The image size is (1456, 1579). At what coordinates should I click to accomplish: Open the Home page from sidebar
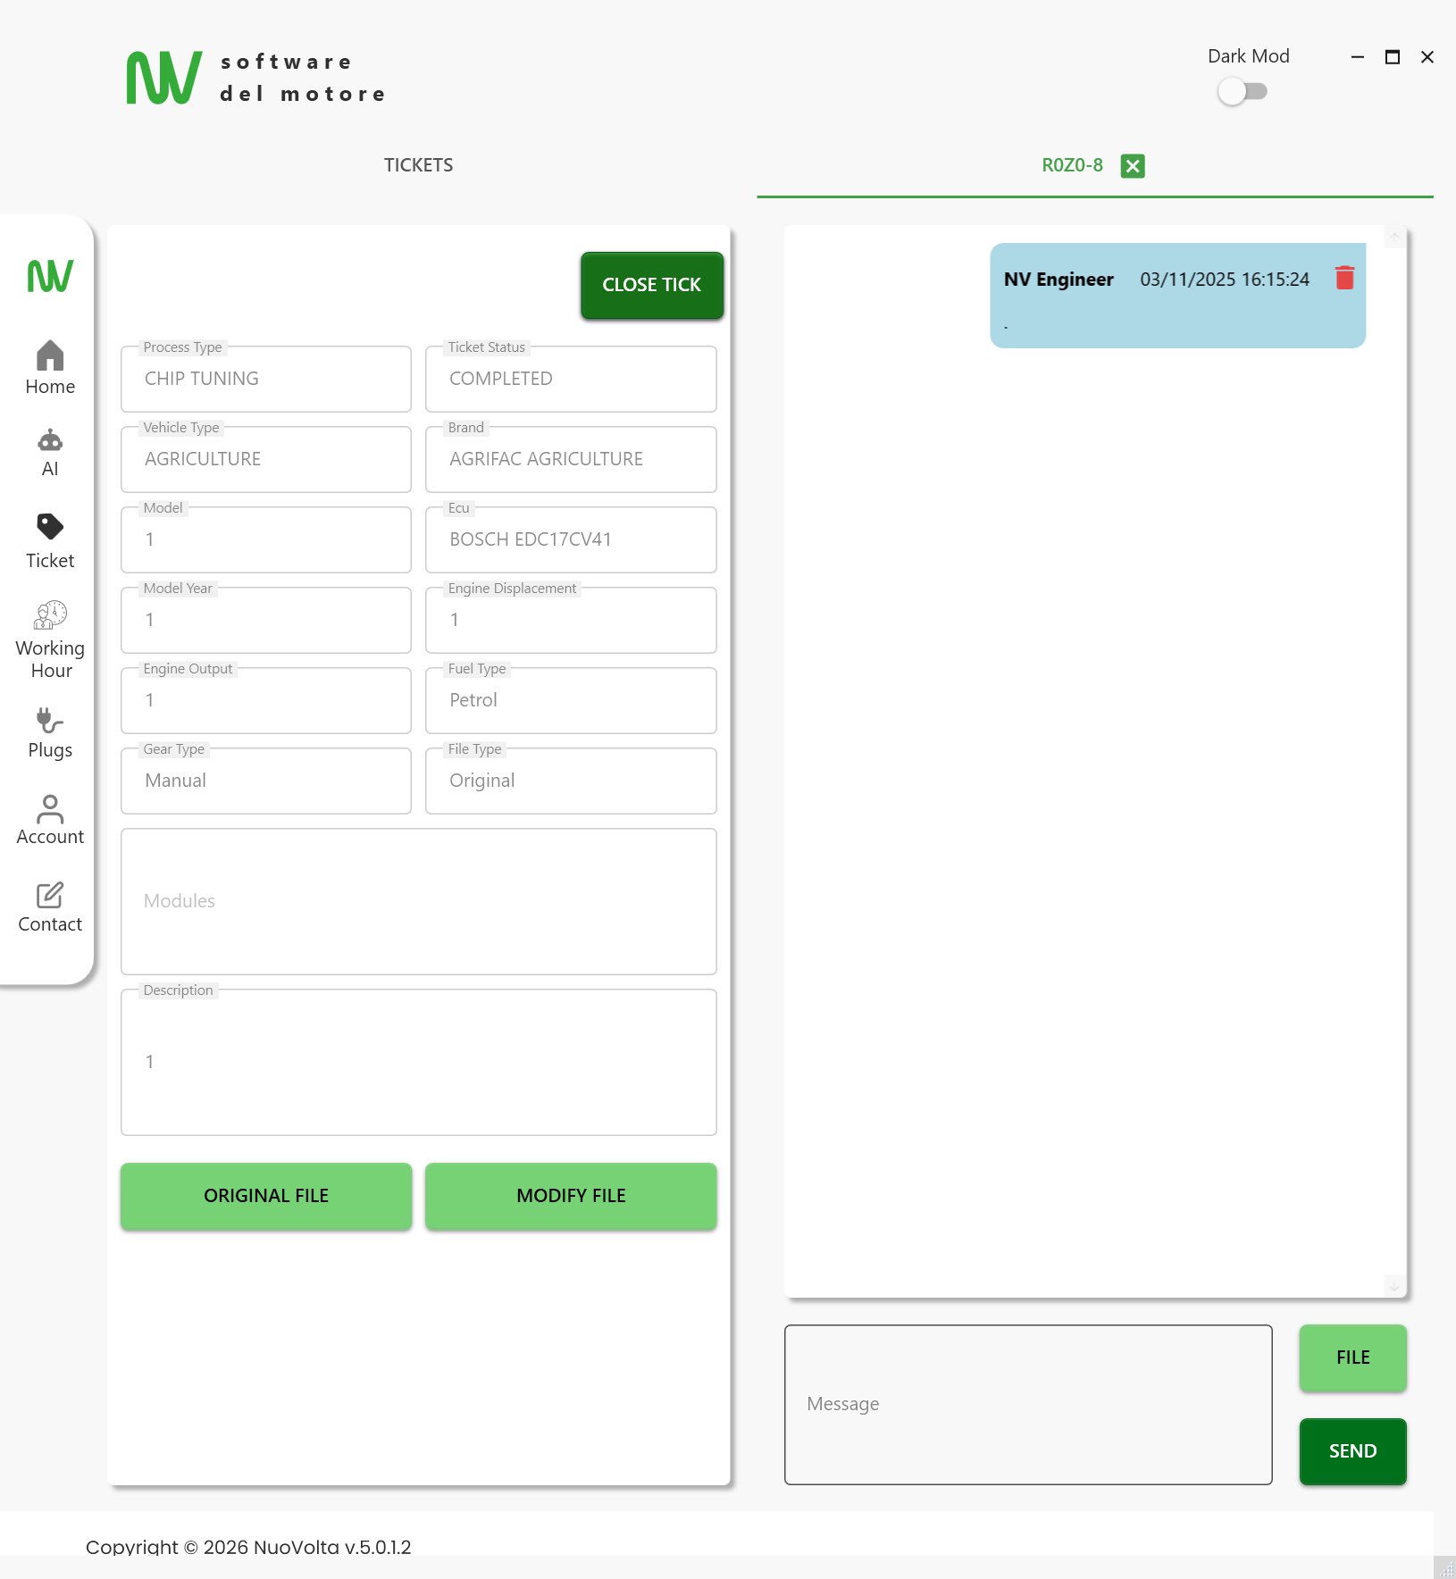50,367
